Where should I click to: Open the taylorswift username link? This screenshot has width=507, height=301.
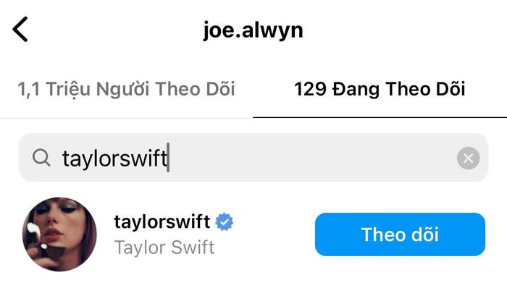coord(162,222)
